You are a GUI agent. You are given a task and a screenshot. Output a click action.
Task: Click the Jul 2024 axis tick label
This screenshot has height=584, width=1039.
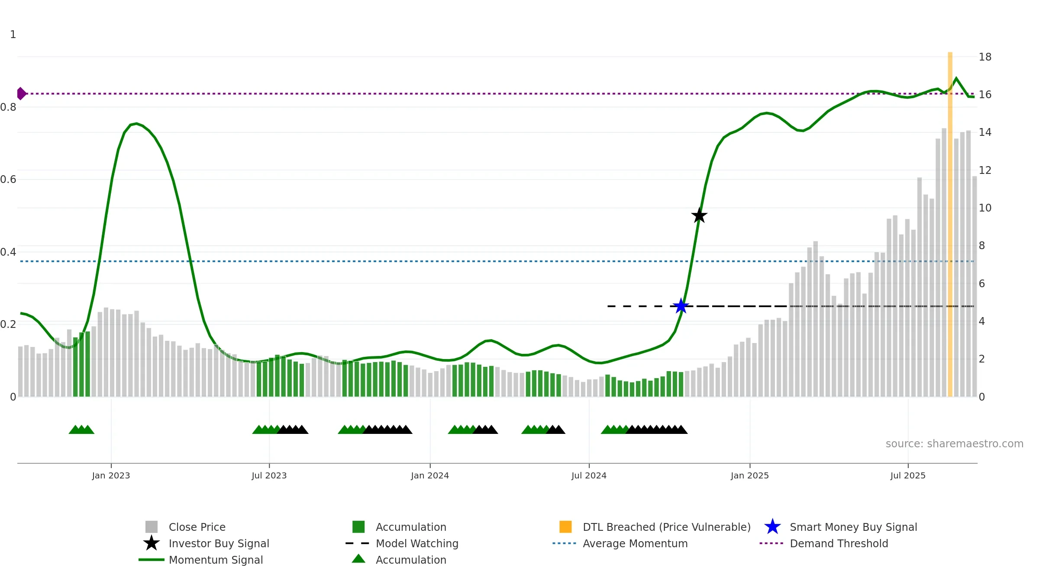589,475
